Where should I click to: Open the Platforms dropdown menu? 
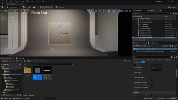(x=60, y=7)
